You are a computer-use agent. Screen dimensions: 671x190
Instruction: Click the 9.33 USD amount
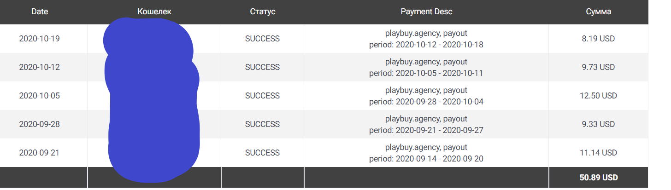pyautogui.click(x=598, y=124)
